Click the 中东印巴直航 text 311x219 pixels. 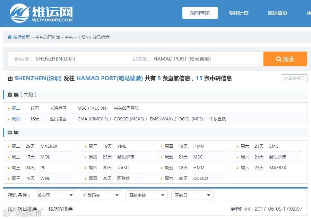(126, 108)
